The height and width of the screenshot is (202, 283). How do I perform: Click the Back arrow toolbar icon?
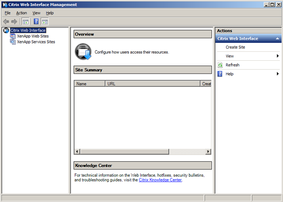tap(6, 22)
